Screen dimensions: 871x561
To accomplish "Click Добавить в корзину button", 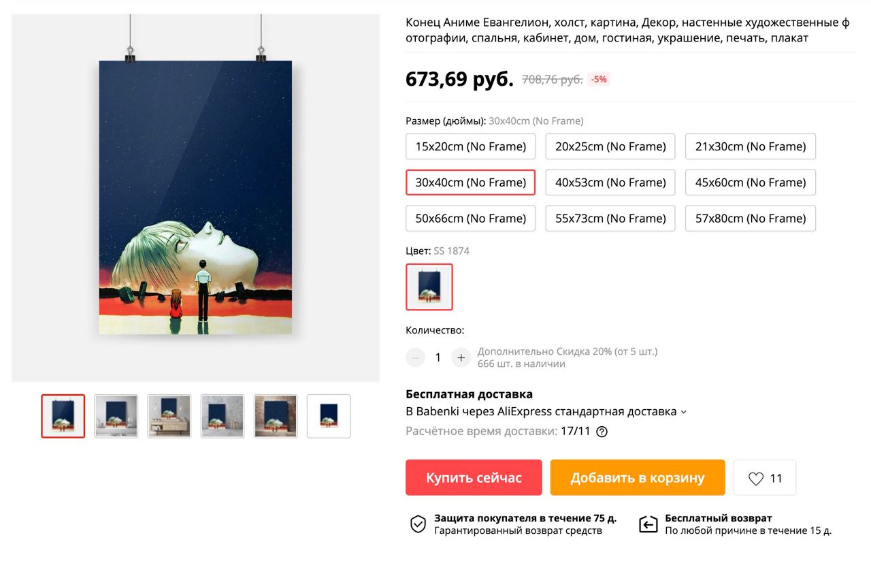I will click(x=638, y=478).
